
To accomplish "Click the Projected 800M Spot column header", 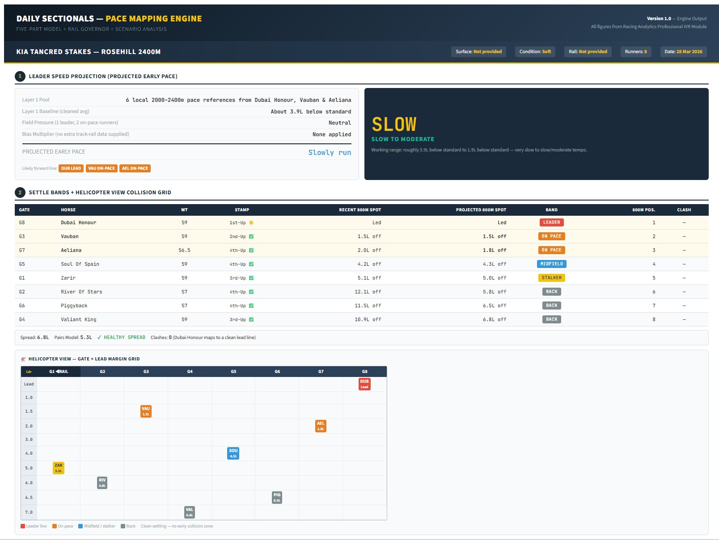I will point(481,210).
